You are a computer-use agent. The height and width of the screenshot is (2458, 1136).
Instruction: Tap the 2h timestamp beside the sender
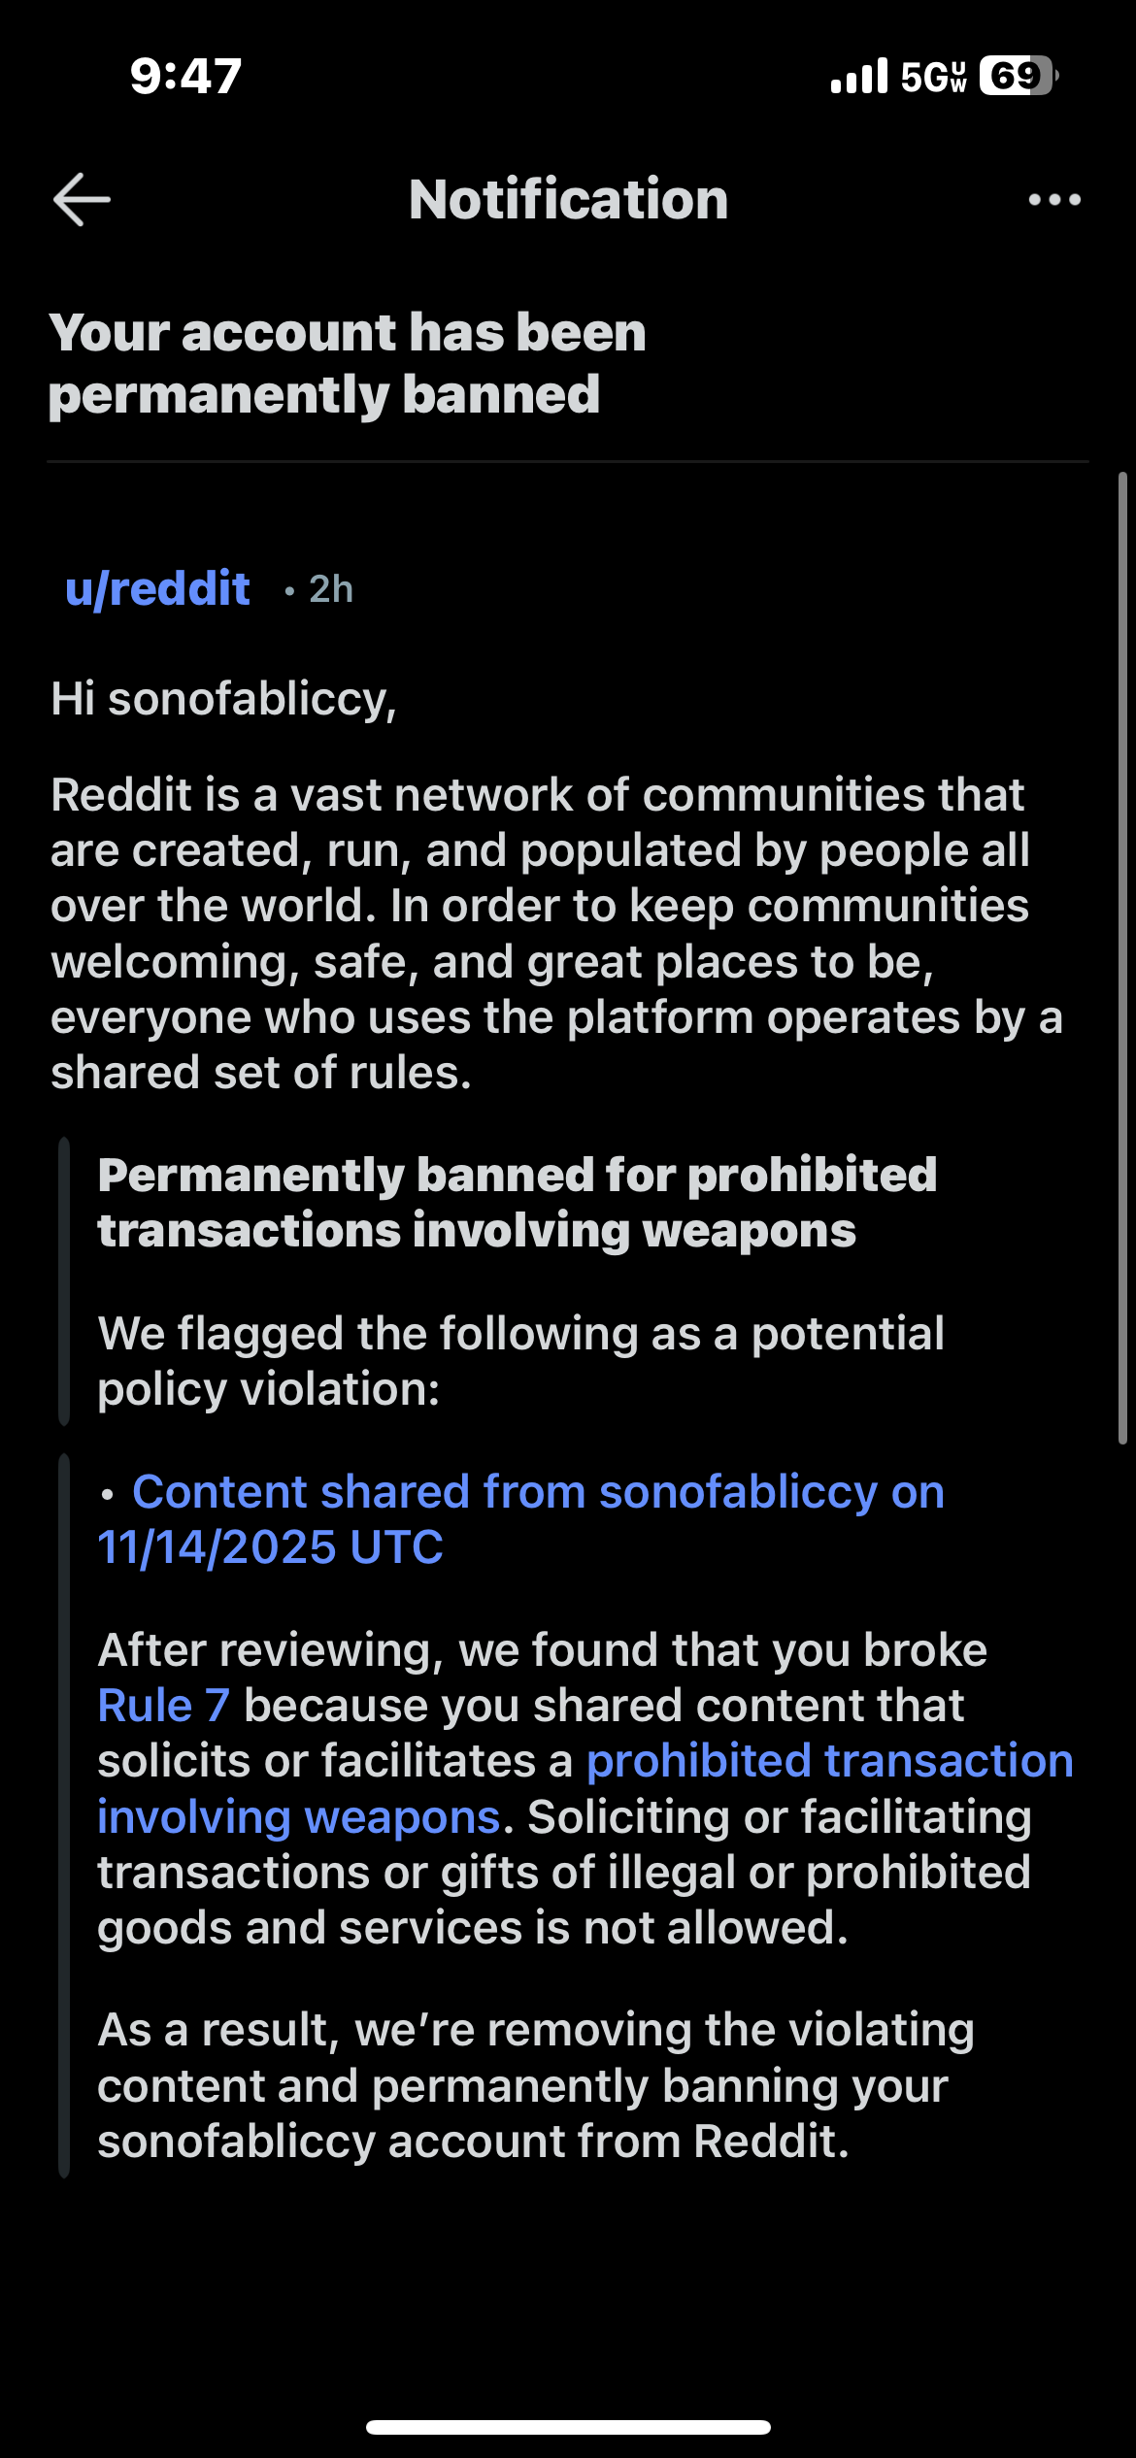coord(330,589)
